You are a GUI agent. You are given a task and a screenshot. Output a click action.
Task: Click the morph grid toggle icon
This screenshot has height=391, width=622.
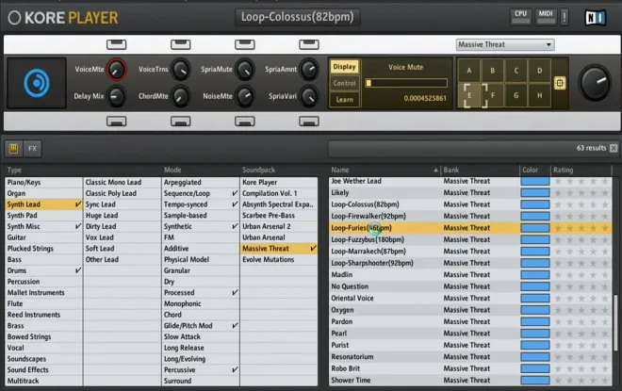click(560, 83)
